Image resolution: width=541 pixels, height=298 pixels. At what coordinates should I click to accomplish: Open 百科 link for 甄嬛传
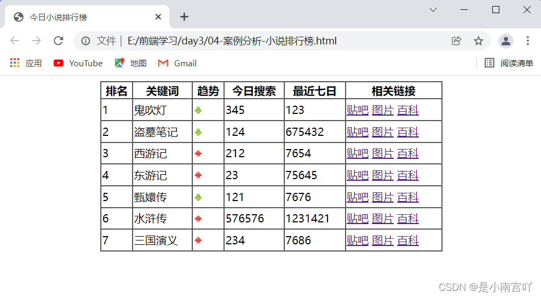pos(408,197)
